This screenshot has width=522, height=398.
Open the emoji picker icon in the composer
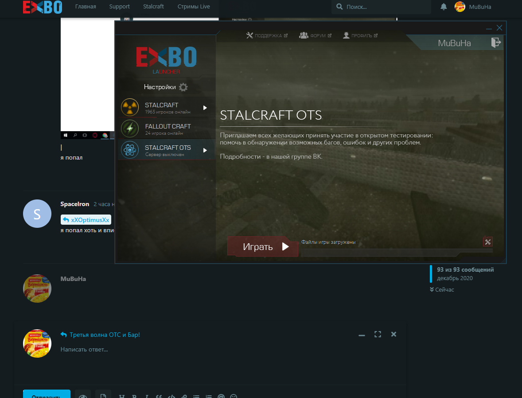pos(234,396)
